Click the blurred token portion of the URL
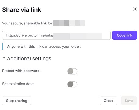The image size is (139, 110). (x=78, y=36)
